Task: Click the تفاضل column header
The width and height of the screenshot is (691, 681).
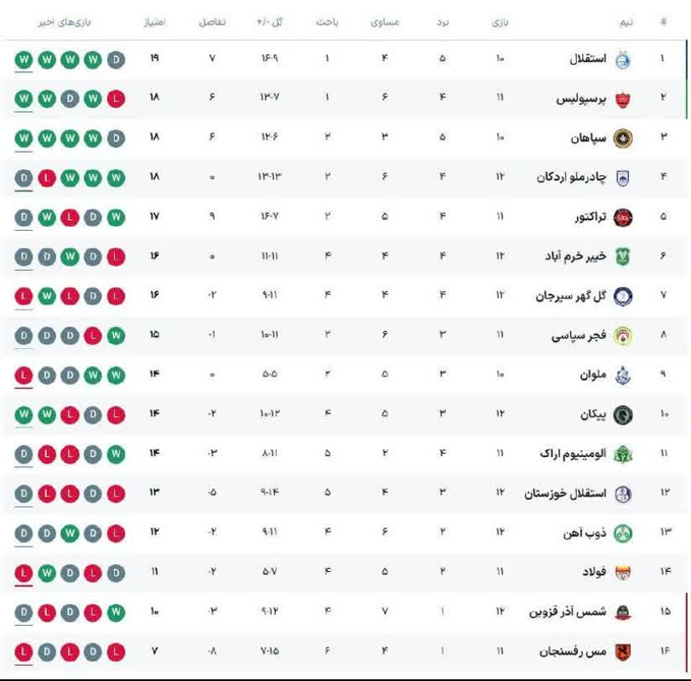Action: [211, 22]
